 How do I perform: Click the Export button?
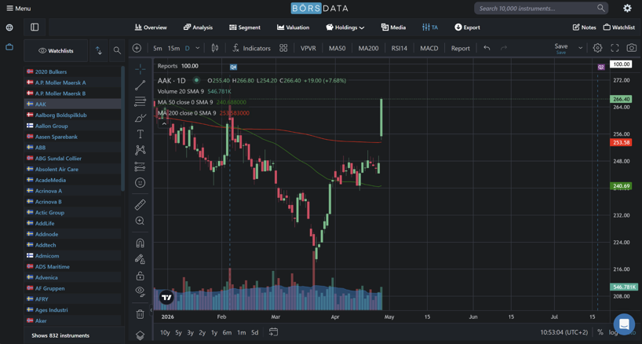coord(467,27)
